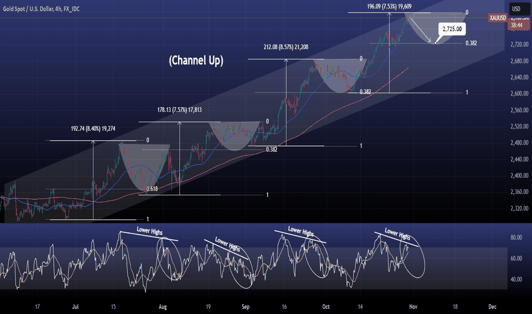The height and width of the screenshot is (314, 532).
Task: Click the Nov date on time axis
Action: coord(413,307)
